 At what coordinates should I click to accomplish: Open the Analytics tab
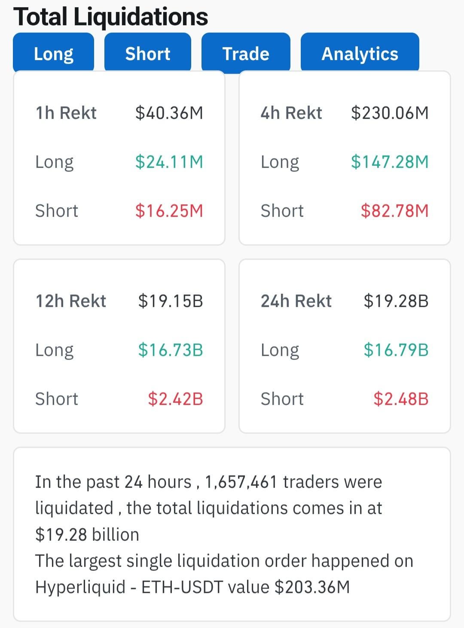360,54
